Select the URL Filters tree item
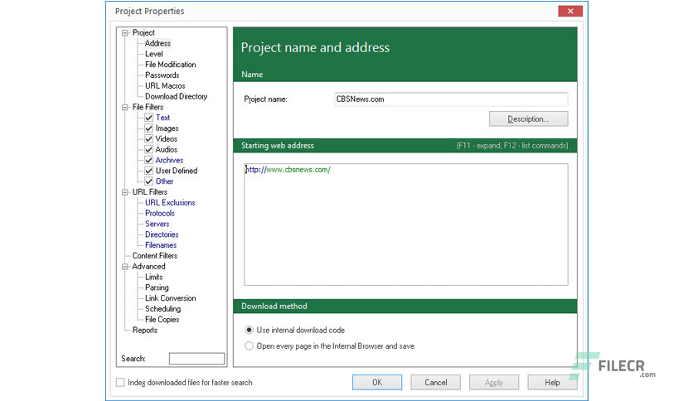Screen dimensions: 693x401 point(150,192)
